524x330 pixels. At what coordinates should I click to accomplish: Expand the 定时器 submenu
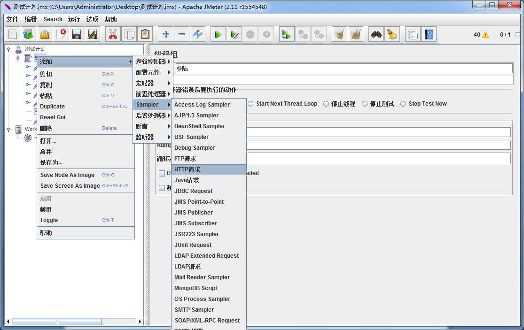(152, 83)
